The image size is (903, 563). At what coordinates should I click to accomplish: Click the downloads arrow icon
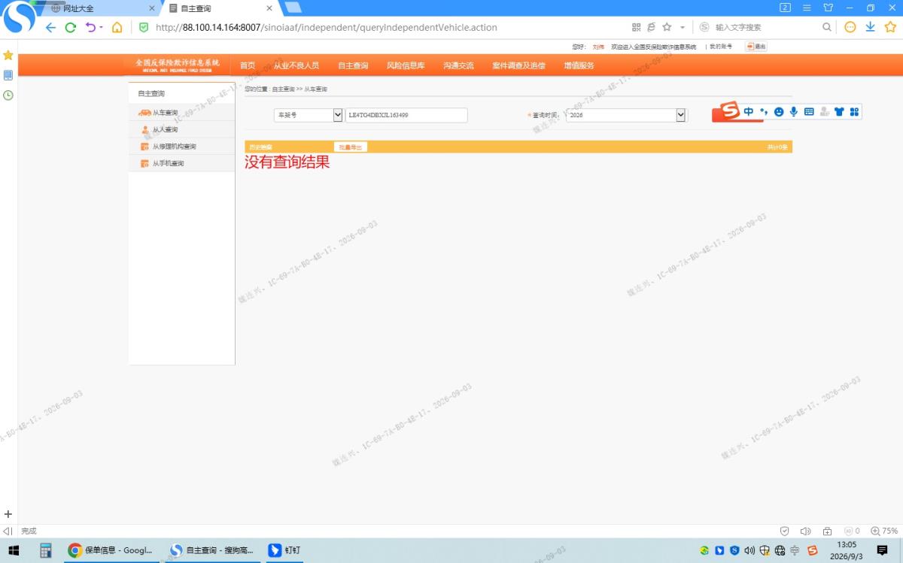point(870,27)
